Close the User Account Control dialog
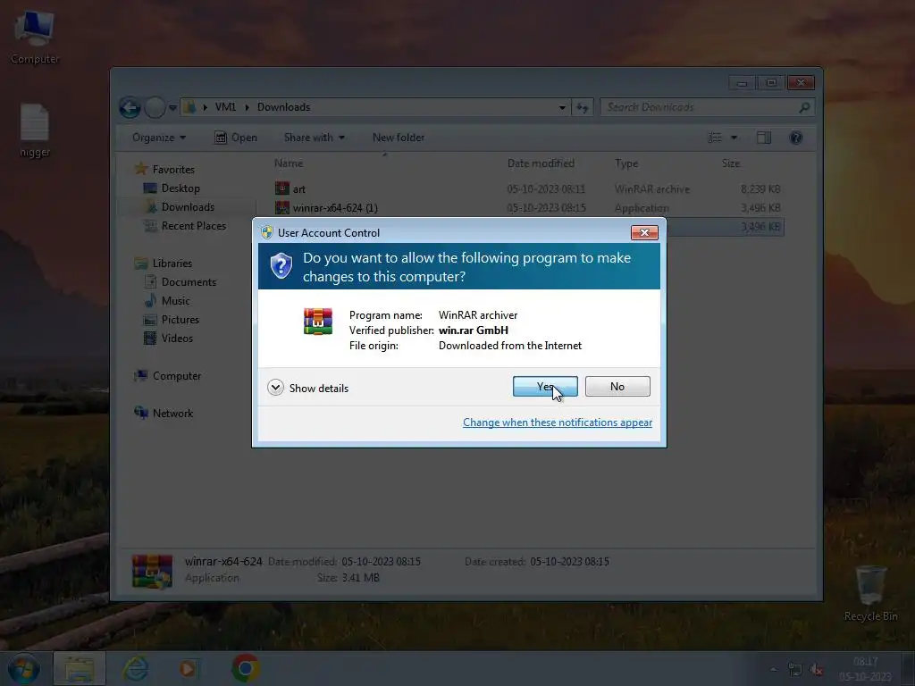The image size is (915, 686). click(x=644, y=233)
